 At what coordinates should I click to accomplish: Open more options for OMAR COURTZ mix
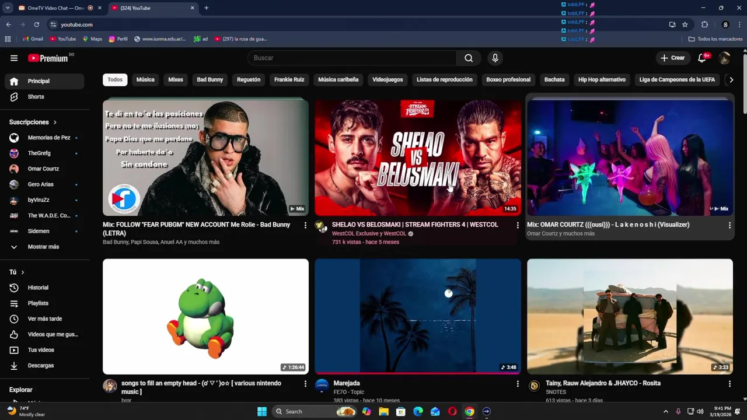tap(729, 225)
